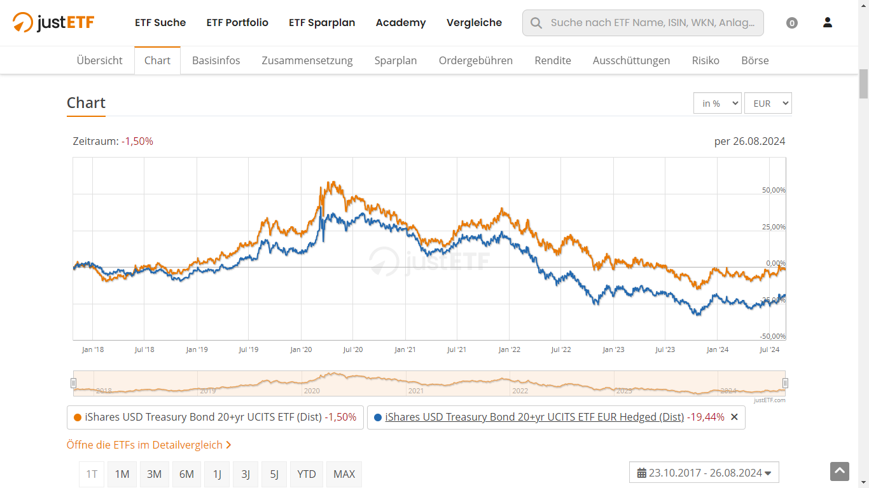Open the Ausschüttungen tab
This screenshot has height=488, width=869.
(x=631, y=60)
